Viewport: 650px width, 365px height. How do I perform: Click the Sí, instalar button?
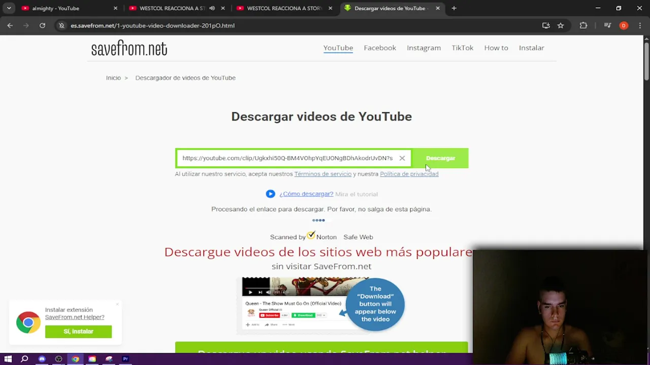pyautogui.click(x=78, y=332)
